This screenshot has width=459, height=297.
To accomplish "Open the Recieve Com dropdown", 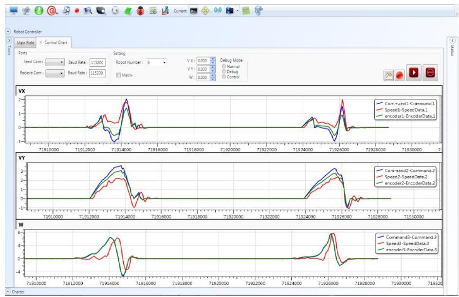I will point(55,73).
